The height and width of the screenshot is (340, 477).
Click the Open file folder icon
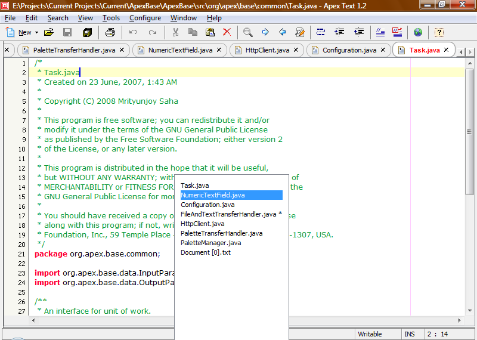pos(49,32)
